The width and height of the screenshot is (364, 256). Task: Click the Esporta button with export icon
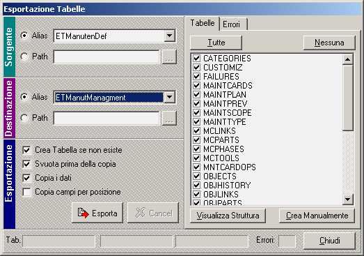(97, 213)
